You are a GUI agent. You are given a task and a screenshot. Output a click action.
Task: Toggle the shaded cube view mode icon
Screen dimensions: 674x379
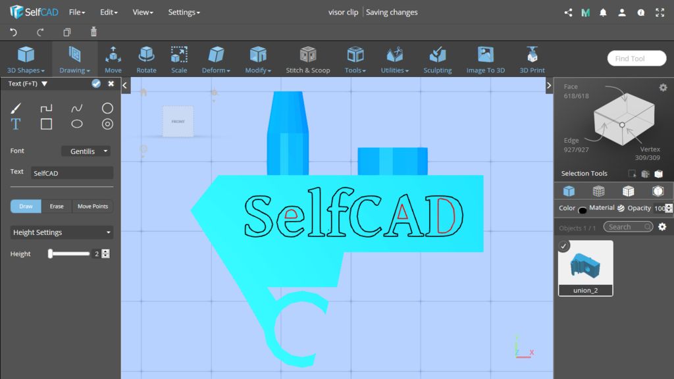coord(658,191)
